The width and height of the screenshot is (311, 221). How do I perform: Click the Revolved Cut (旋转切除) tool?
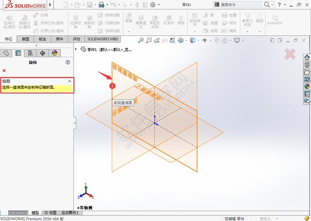pyautogui.click(x=90, y=22)
